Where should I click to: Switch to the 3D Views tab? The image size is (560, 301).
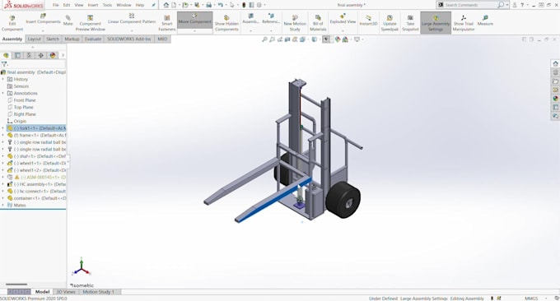pyautogui.click(x=66, y=292)
